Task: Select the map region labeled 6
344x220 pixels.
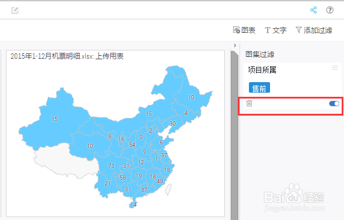Action: 161,143
